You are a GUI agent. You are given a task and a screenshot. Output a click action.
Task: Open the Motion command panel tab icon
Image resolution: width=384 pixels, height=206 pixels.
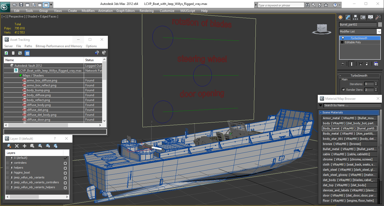(363, 17)
